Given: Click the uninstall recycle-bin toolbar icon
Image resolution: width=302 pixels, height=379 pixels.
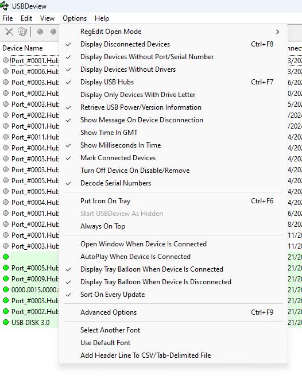Looking at the screenshot, I should point(22,32).
